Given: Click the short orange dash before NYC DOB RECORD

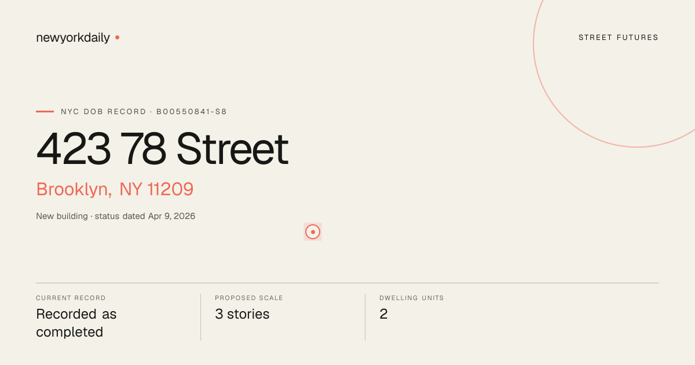Looking at the screenshot, I should (45, 111).
